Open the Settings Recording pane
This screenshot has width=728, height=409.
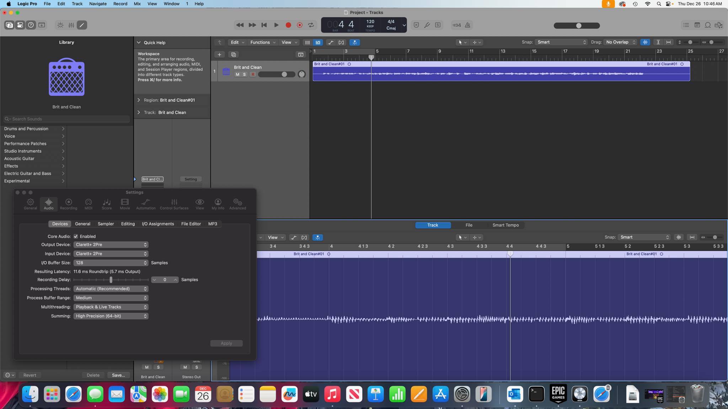69,204
